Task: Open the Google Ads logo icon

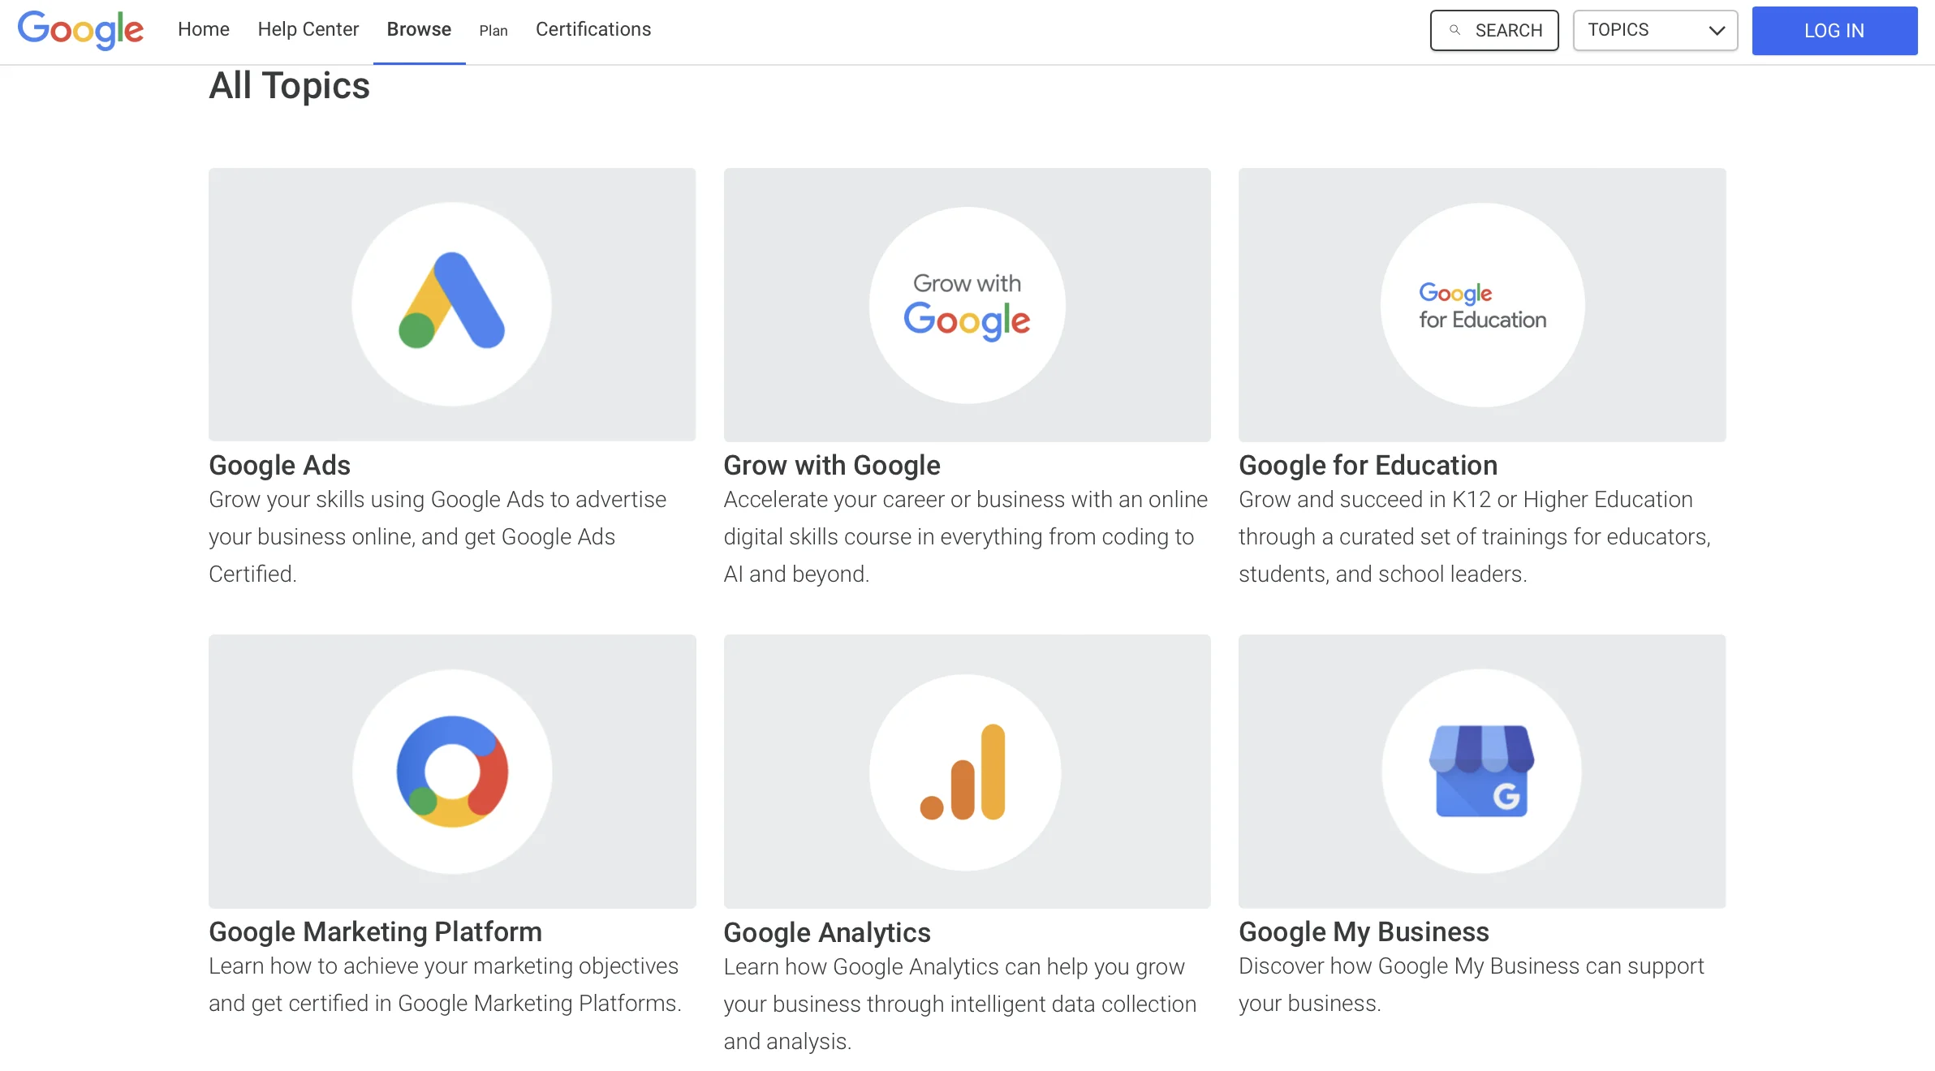Action: pyautogui.click(x=452, y=304)
